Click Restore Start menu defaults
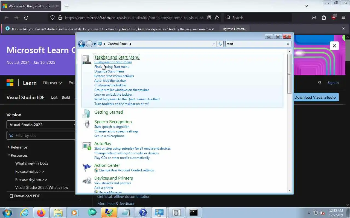 (114, 76)
